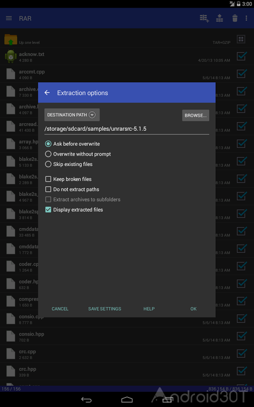Select Overwrite without prompt radio button
This screenshot has height=407, width=254.
coord(48,154)
